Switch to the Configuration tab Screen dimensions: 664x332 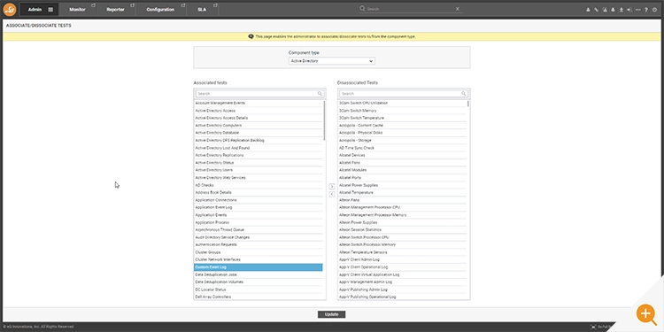coord(160,10)
